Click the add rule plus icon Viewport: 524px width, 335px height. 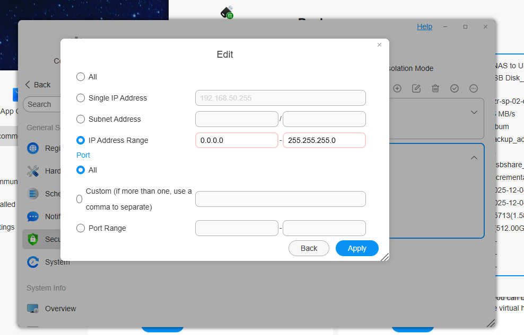tap(397, 88)
